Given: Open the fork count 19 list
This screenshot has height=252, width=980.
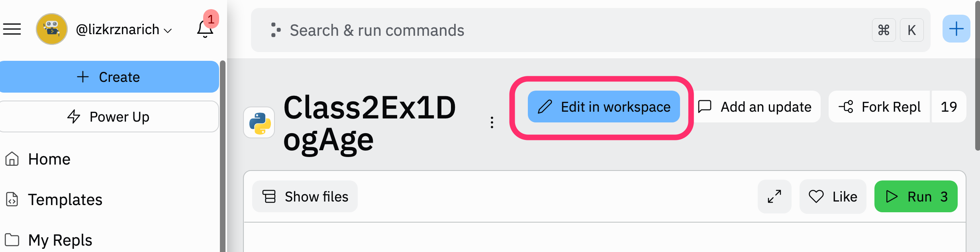Looking at the screenshot, I should pyautogui.click(x=949, y=107).
